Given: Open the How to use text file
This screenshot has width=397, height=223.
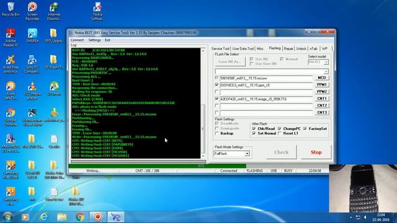Looking at the screenshot, I should coord(54,194).
